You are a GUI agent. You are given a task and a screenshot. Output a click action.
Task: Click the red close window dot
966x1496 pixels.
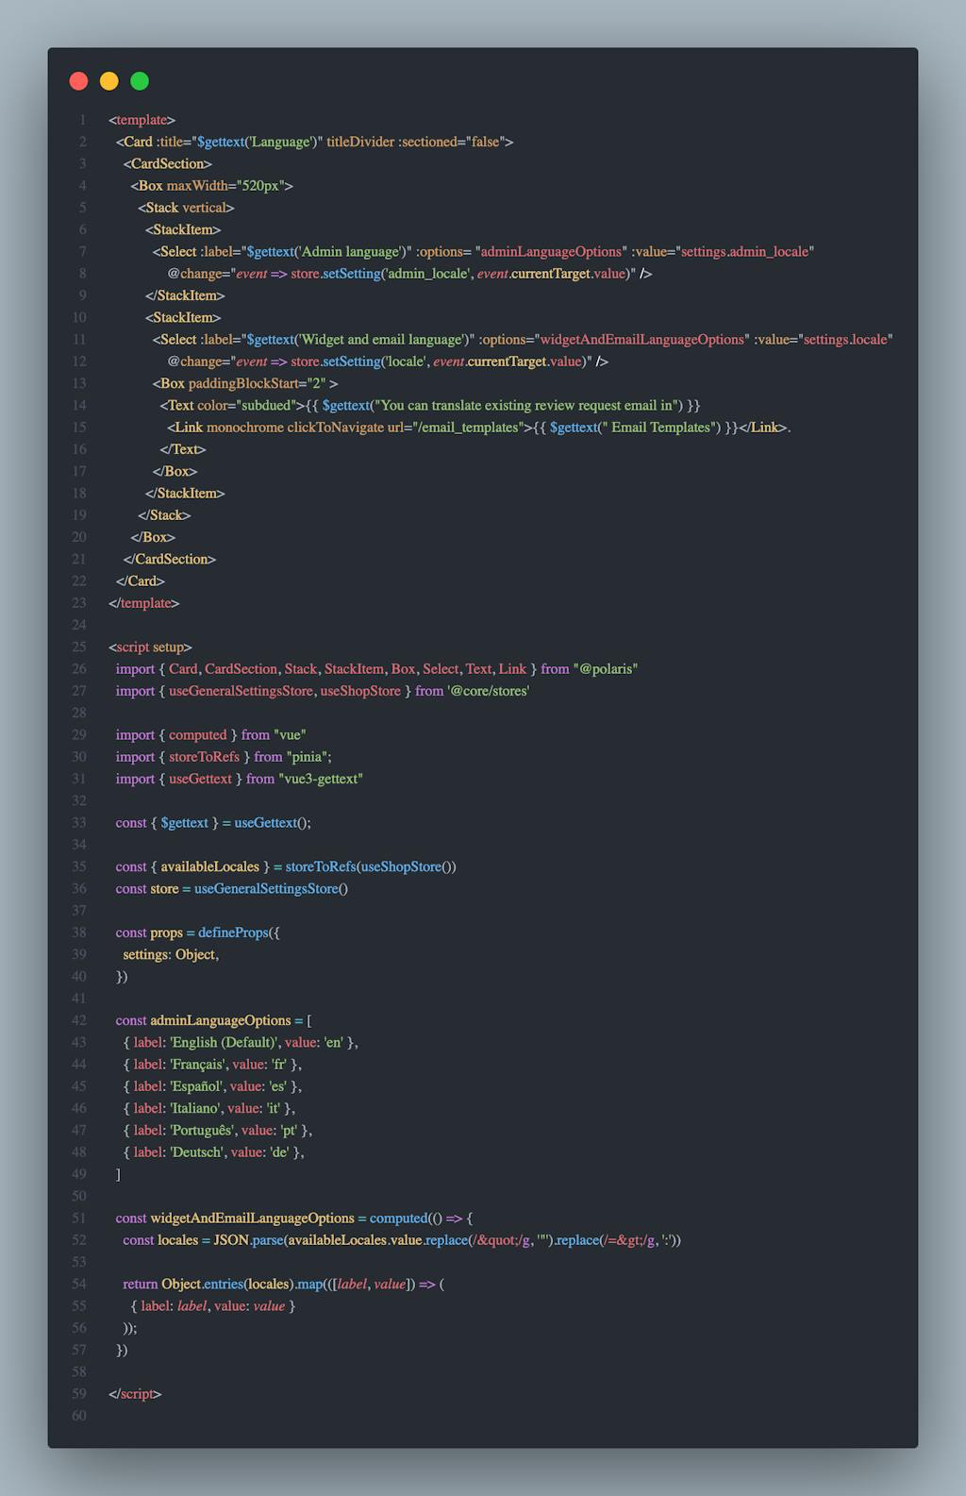point(79,81)
